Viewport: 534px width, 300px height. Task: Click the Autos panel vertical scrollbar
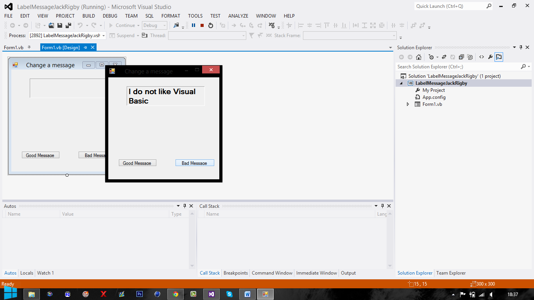pos(192,240)
